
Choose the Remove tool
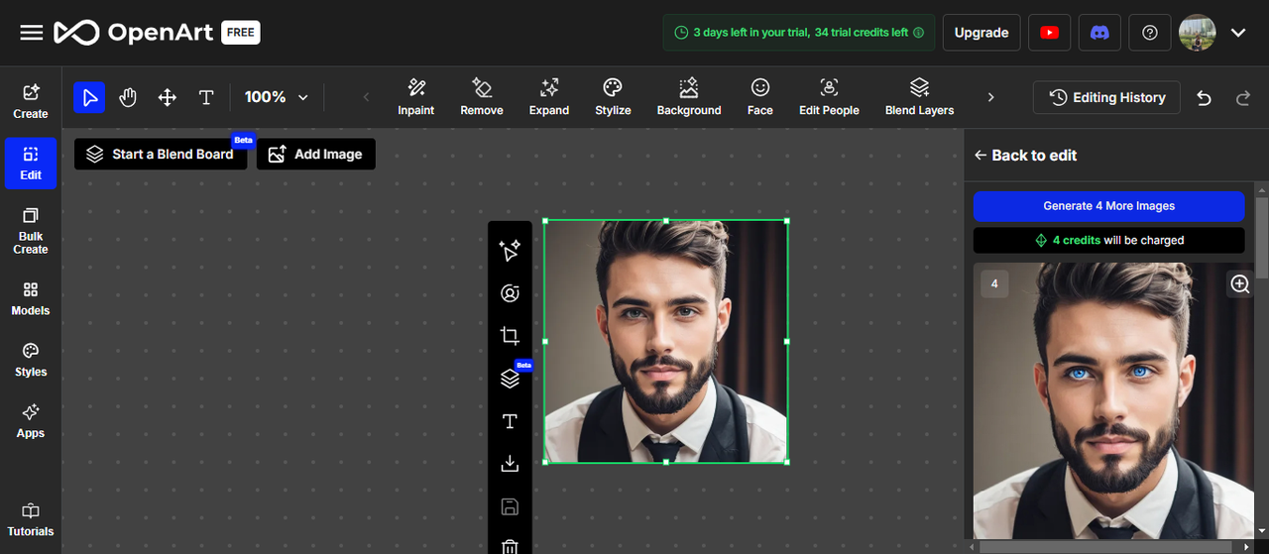coord(482,97)
